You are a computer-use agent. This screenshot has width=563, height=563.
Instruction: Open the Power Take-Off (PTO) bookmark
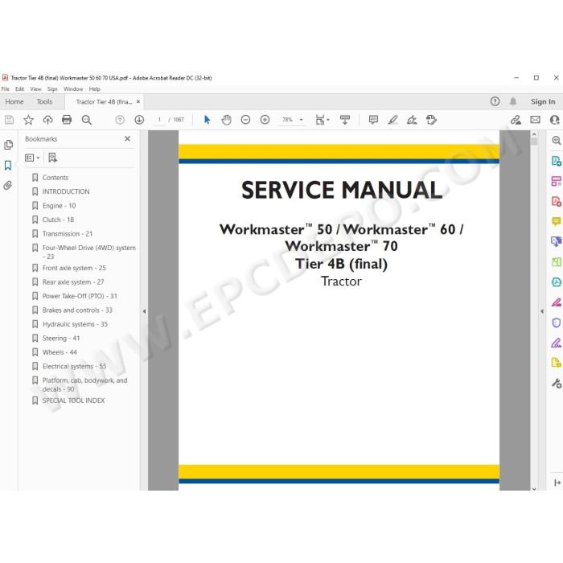click(x=80, y=296)
